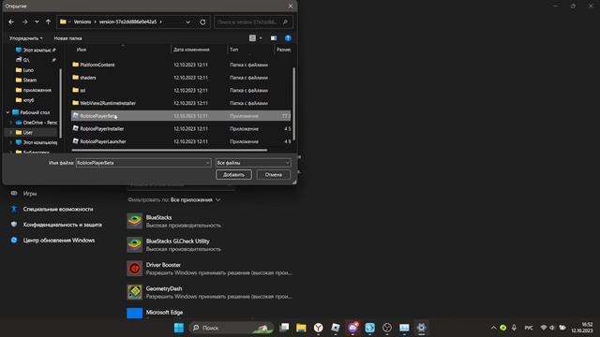
Task: Open the Windows Start menu
Action: pyautogui.click(x=179, y=328)
